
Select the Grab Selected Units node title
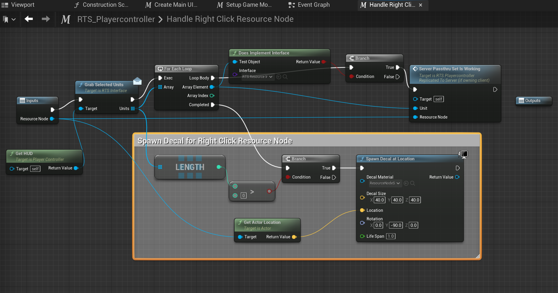104,85
